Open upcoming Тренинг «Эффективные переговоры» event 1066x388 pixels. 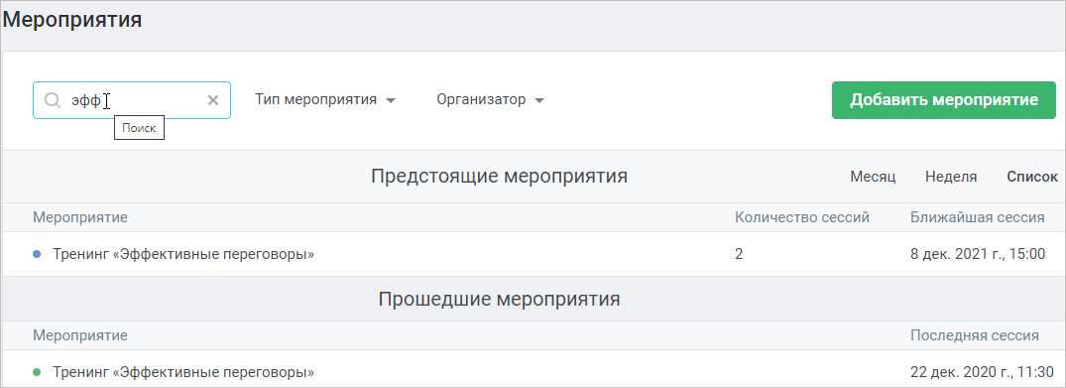pyautogui.click(x=183, y=255)
